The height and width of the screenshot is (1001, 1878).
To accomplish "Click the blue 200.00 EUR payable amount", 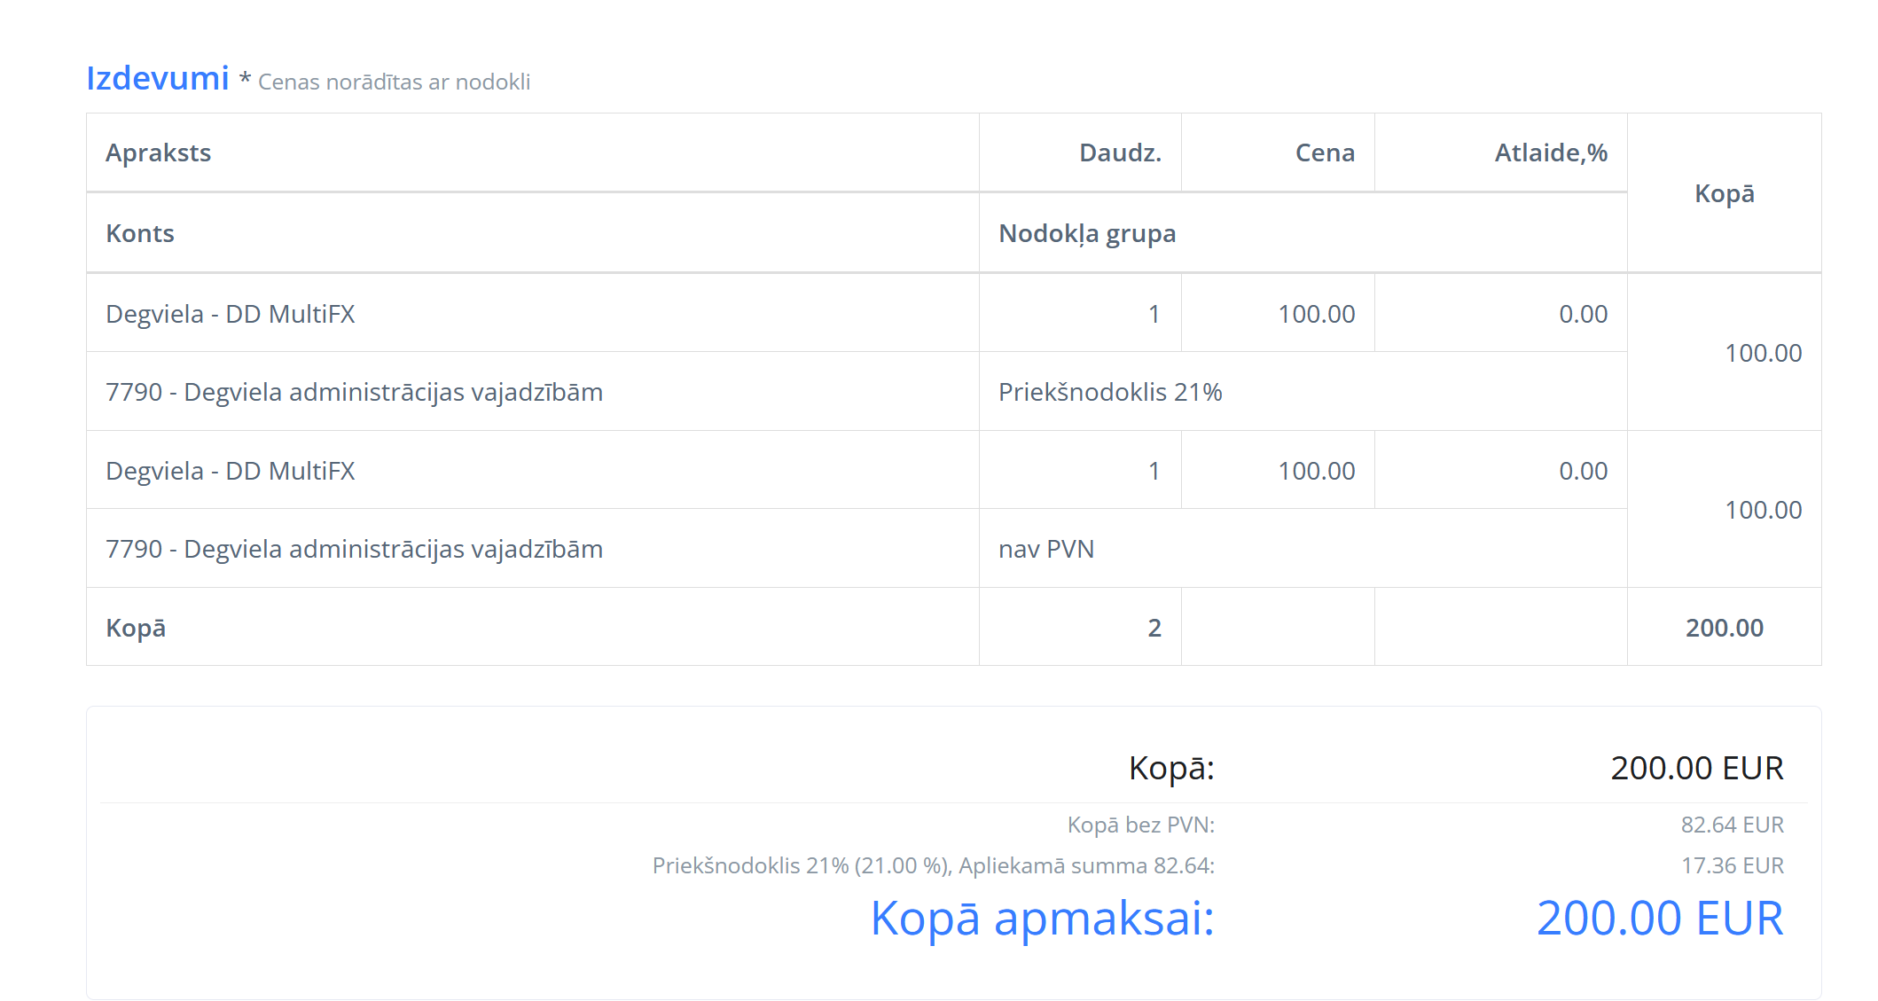I will pos(1659,918).
